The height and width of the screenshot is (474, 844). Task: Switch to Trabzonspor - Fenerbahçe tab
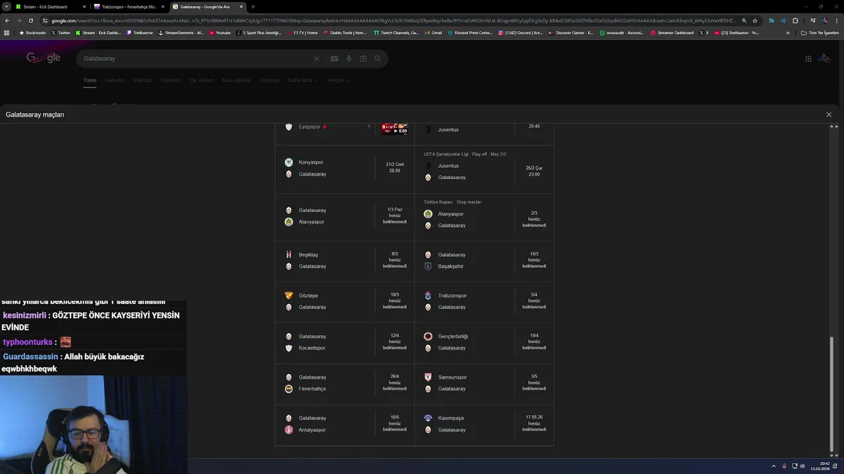(129, 7)
